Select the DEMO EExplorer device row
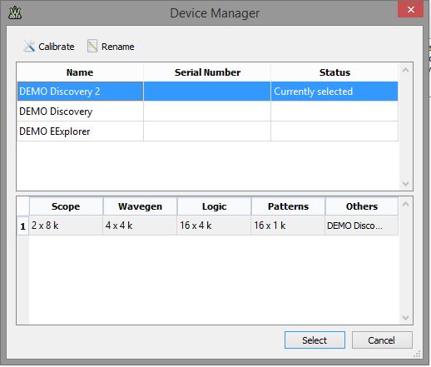431x367 pixels. pyautogui.click(x=207, y=131)
